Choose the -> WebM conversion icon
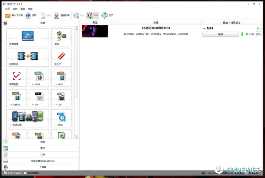The width and height of the screenshot is (265, 178). pyautogui.click(x=16, y=98)
